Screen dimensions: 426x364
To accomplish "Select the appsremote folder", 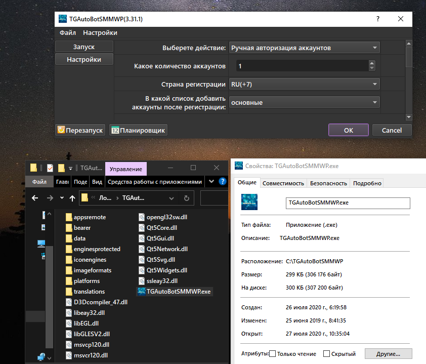I will (x=86, y=217).
